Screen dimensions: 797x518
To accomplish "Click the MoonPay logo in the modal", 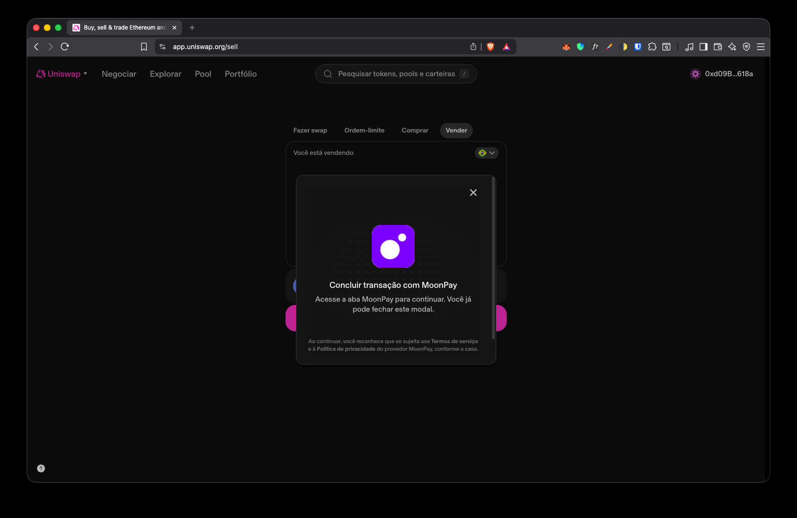I will 393,246.
